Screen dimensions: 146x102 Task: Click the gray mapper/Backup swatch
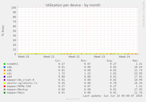click(x=5, y=89)
